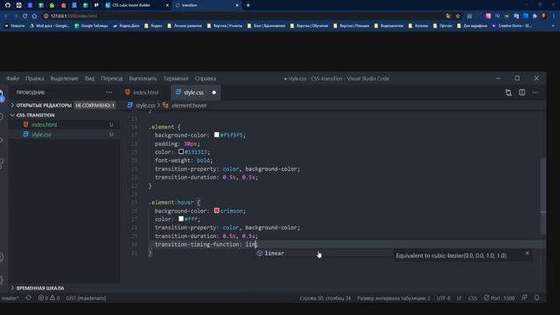Open the crimson color swatch

point(216,211)
